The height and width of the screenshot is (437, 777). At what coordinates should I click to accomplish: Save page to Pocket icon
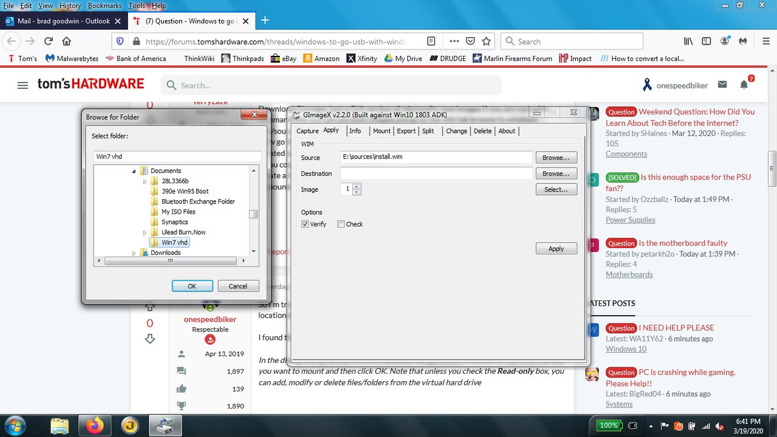(470, 41)
